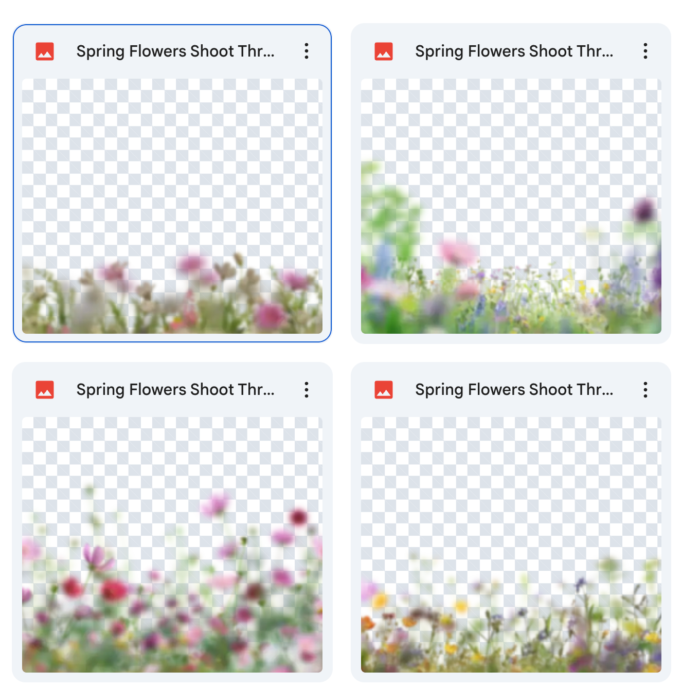The width and height of the screenshot is (682, 688).
Task: Click the title above the red cosmos thumbnail
Action: (x=175, y=390)
